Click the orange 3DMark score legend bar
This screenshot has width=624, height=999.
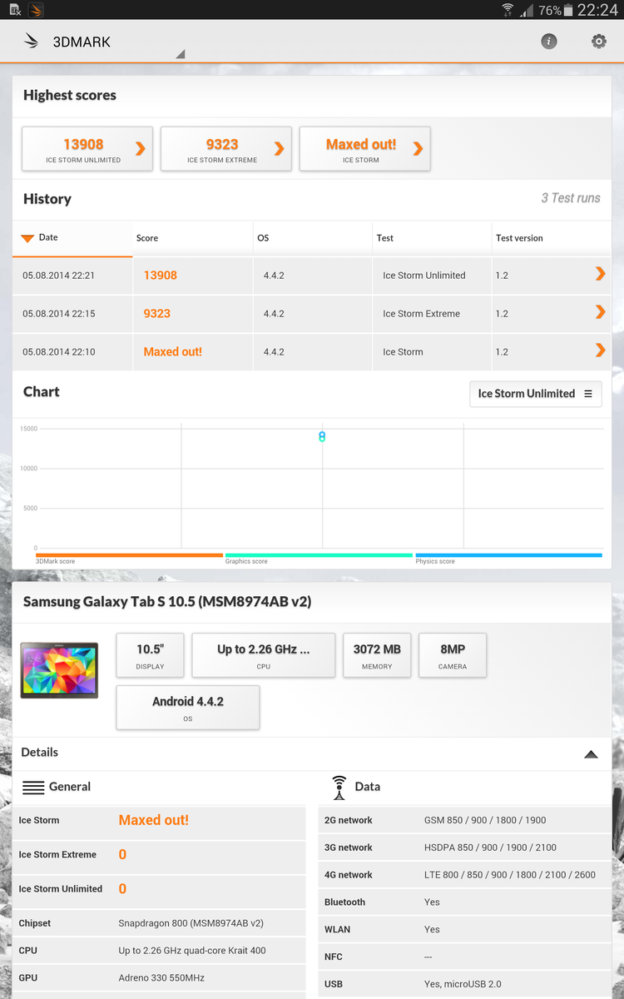coord(129,555)
